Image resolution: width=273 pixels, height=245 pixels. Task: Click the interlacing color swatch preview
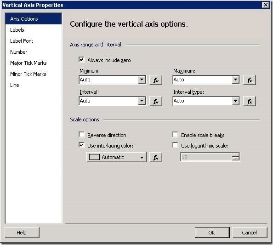tap(94, 157)
